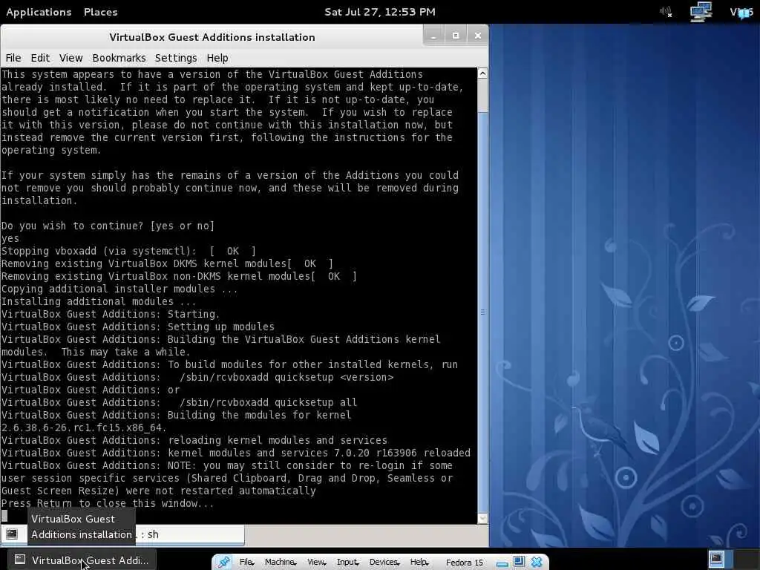Click the '/sbin/rcvboxadd quicksetup all' line
This screenshot has height=570, width=760.
click(x=268, y=402)
